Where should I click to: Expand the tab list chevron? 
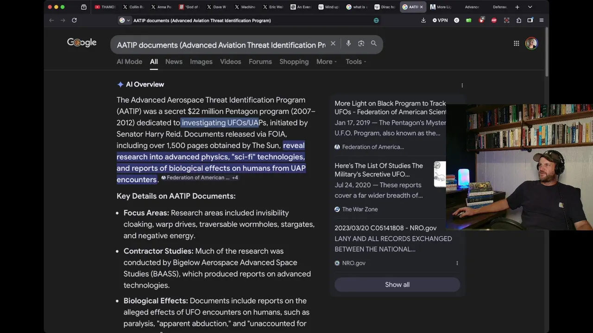530,7
